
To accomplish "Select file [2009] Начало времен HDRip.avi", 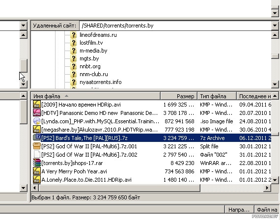I will click(x=81, y=105).
